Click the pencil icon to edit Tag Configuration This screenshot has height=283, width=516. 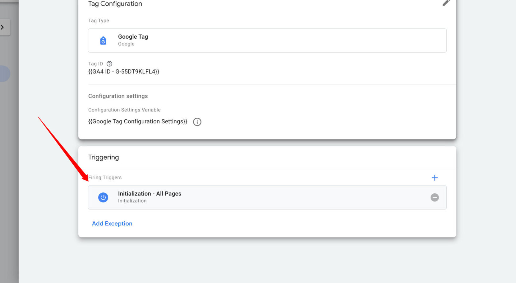pos(446,3)
